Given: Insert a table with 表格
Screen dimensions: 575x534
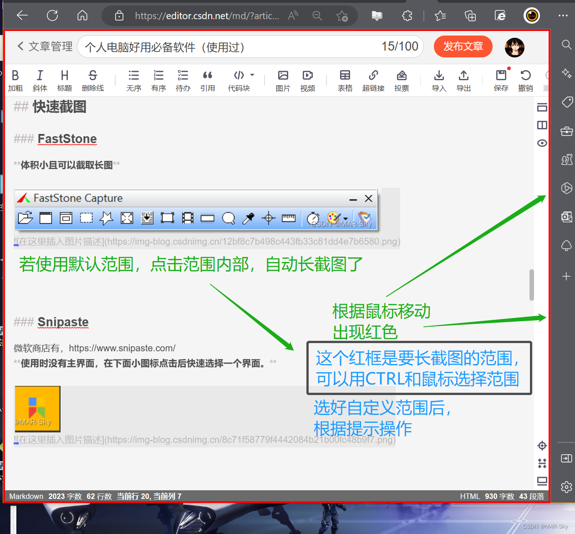Looking at the screenshot, I should tap(345, 81).
